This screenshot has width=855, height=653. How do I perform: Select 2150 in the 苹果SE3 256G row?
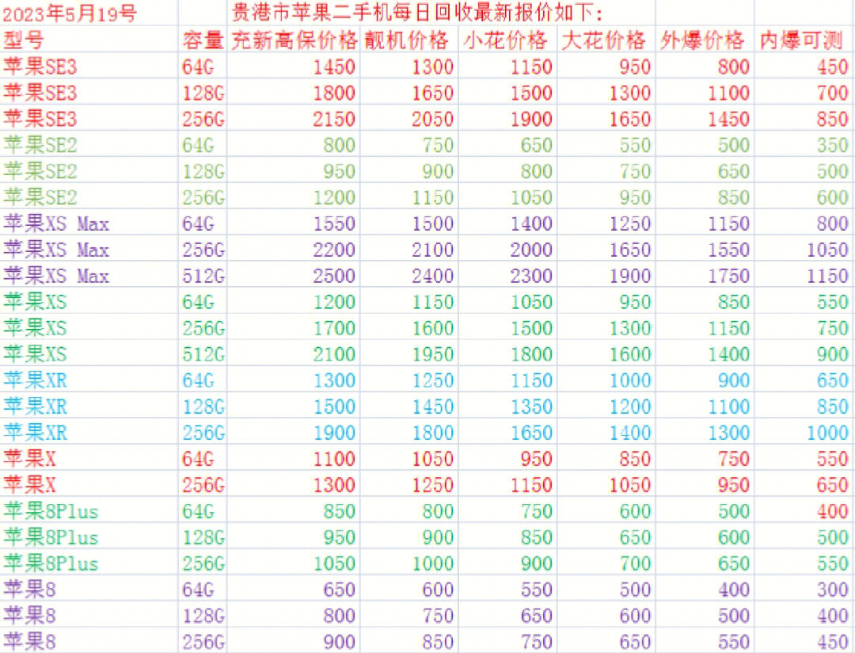pyautogui.click(x=334, y=119)
